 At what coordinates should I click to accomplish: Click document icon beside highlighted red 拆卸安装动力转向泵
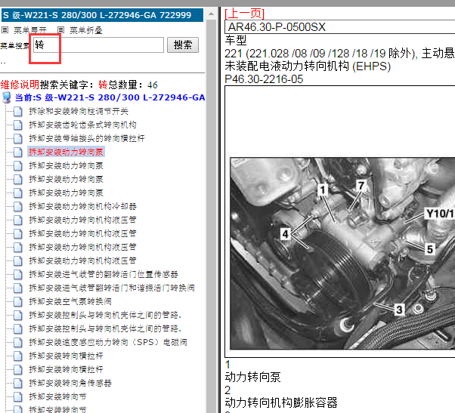pos(18,153)
